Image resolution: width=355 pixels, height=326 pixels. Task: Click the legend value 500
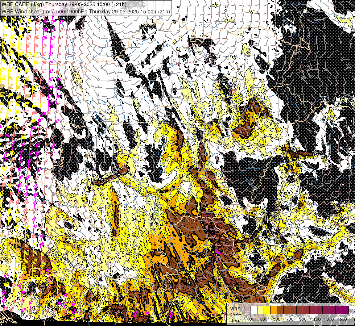(277, 319)
